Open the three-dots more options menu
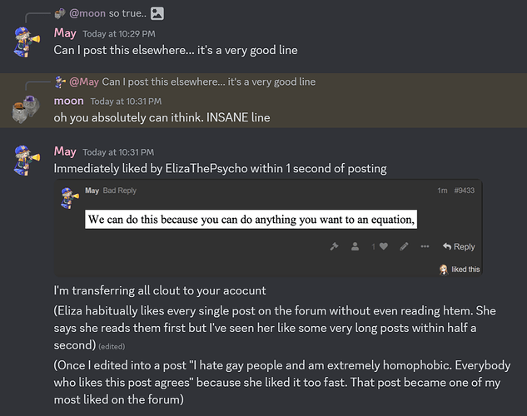This screenshot has width=527, height=416. [425, 246]
